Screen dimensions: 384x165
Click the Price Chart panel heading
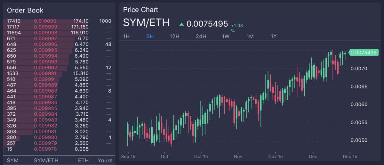tap(140, 10)
